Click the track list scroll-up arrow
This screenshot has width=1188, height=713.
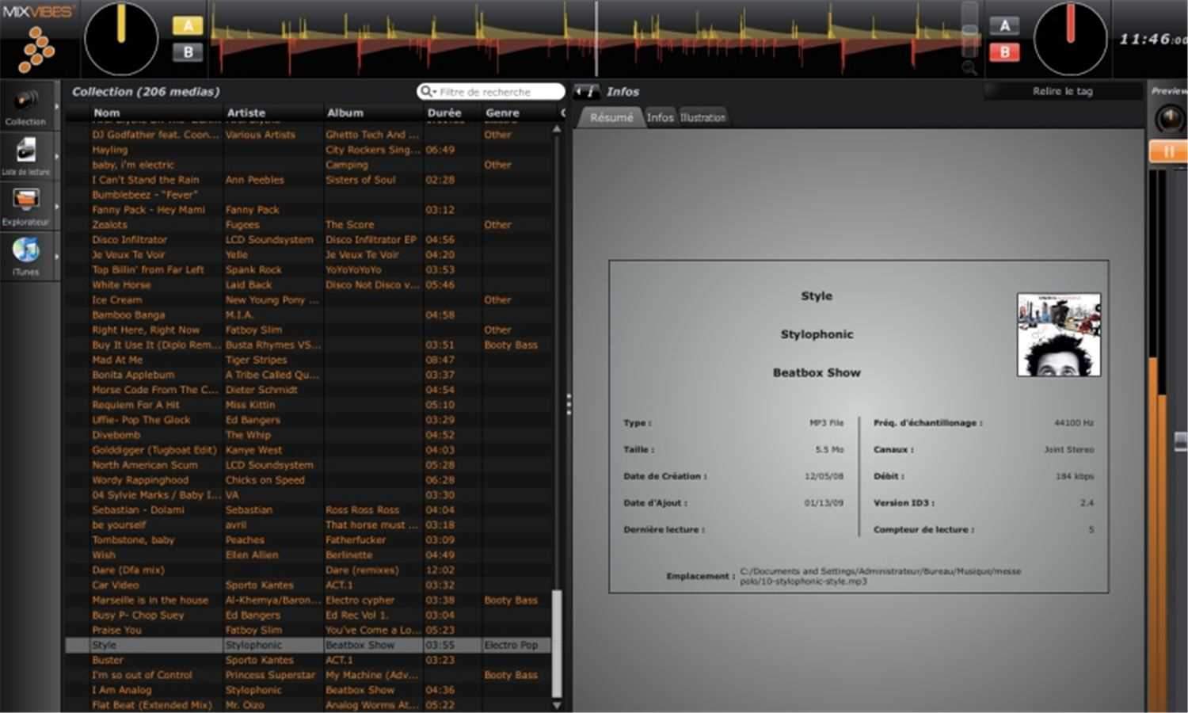(557, 129)
